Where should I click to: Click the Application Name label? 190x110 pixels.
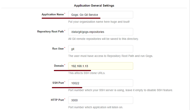[x=53, y=14]
